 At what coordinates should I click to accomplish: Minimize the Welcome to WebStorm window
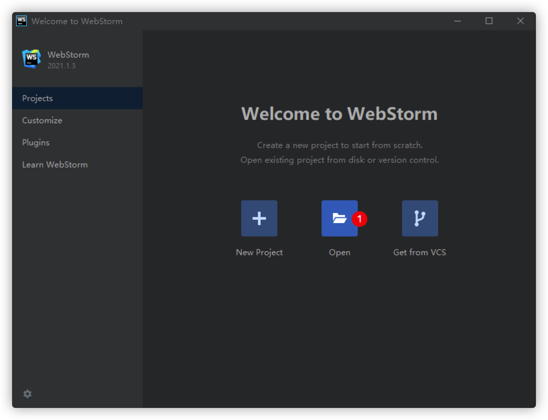[458, 21]
